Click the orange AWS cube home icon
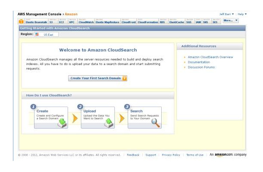This screenshot has width=263, height=172. [x=21, y=21]
